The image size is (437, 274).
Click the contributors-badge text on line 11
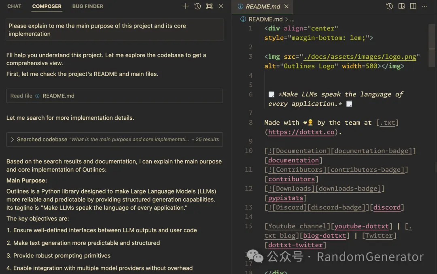[365, 170]
